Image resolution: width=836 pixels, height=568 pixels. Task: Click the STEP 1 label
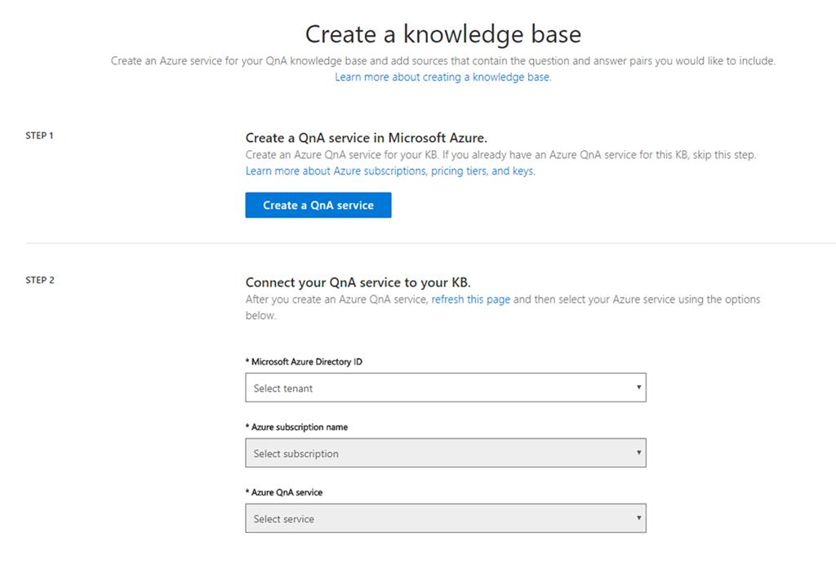tap(40, 135)
